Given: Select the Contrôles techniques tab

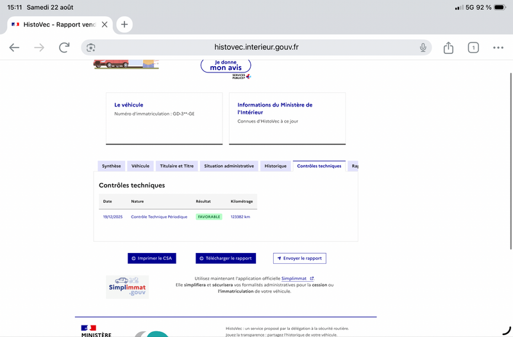Looking at the screenshot, I should pos(319,166).
